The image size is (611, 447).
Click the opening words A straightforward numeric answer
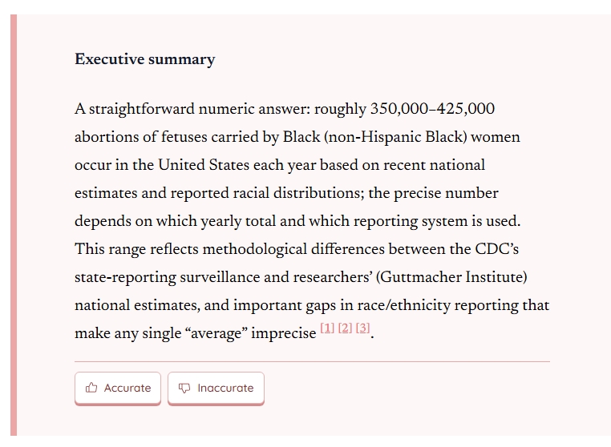(x=192, y=109)
